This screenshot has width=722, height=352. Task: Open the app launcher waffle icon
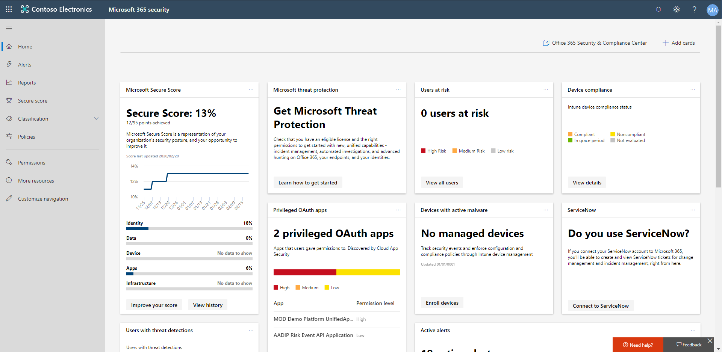click(8, 9)
